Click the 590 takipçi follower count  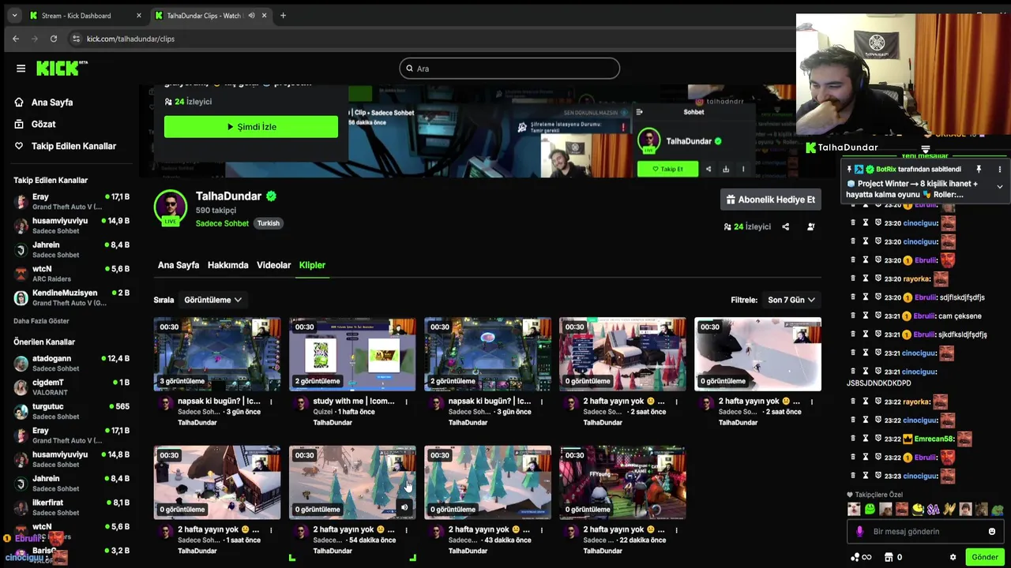point(216,211)
